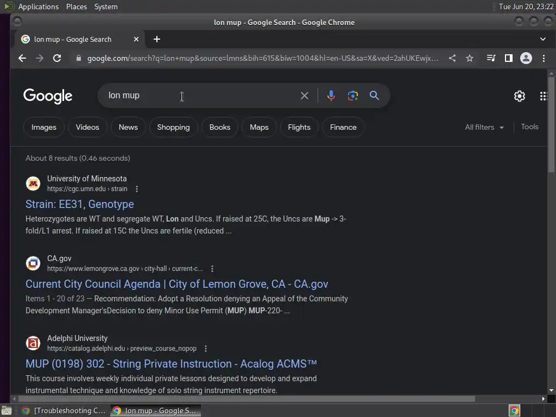Open the Current City Council Agenda result
This screenshot has width=556, height=417.
177,284
